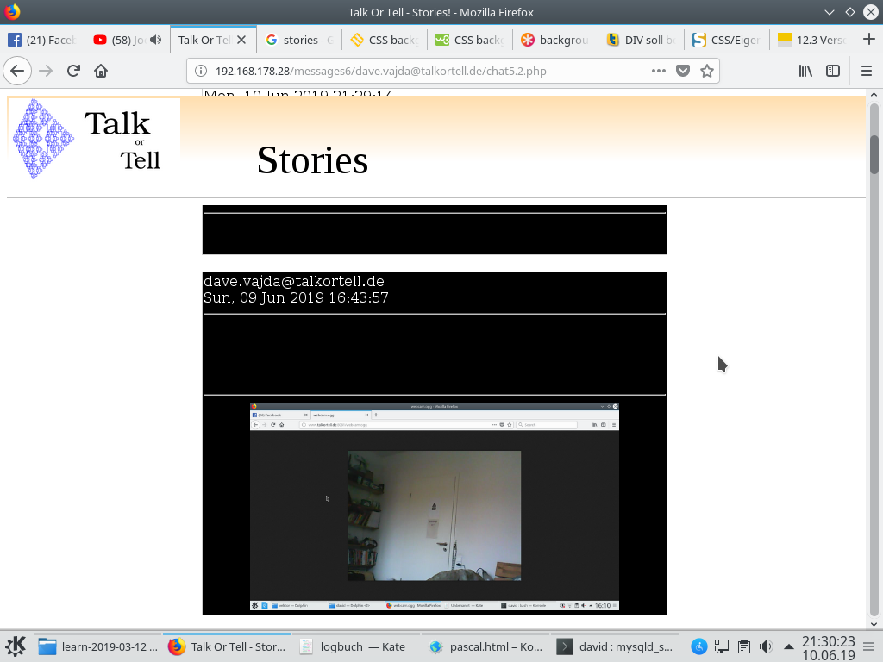Open the Firefox Library icon
The height and width of the screenshot is (662, 883).
click(805, 71)
